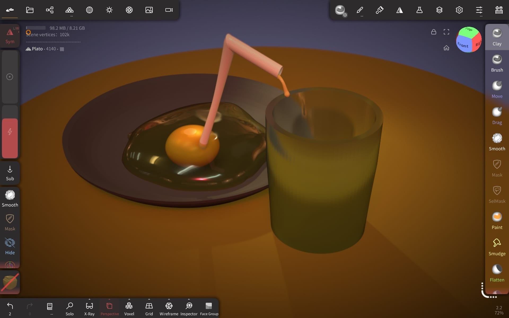
Task: Open the flask Tool settings menu
Action: pyautogui.click(x=419, y=10)
